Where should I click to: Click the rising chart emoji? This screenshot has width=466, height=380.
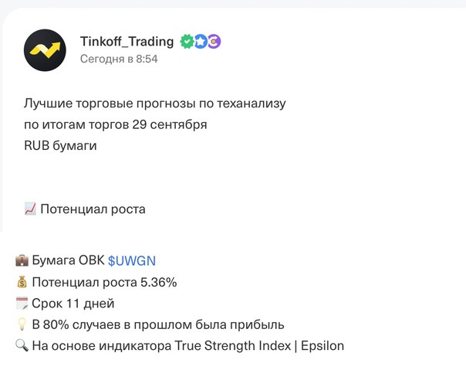click(30, 209)
